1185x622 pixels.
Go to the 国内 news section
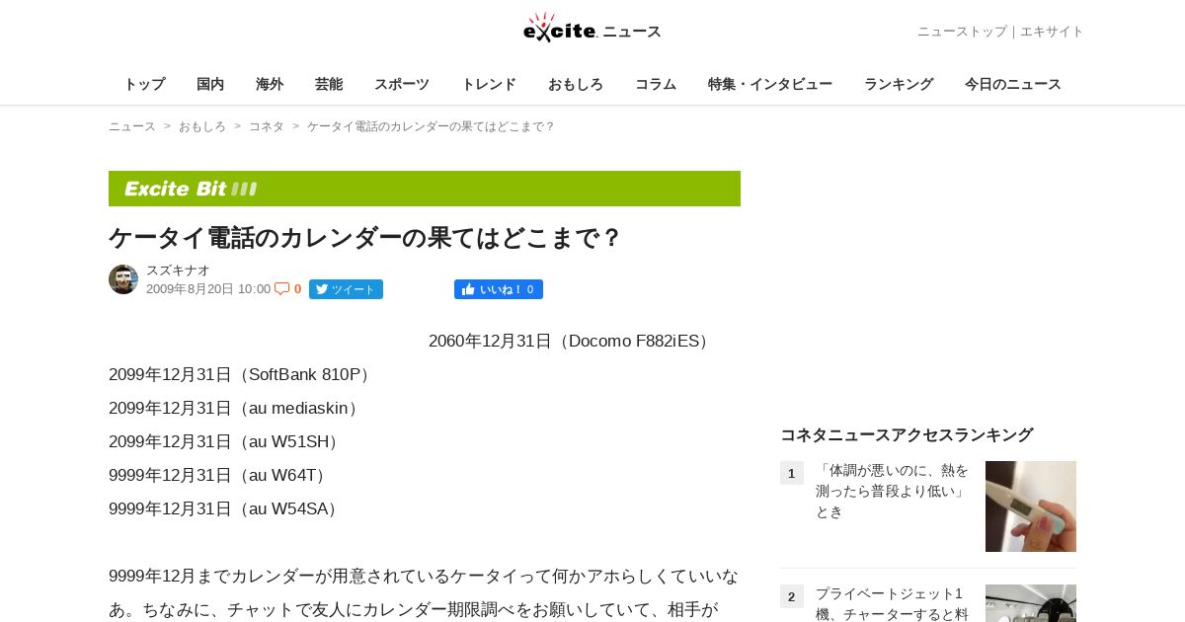click(210, 84)
